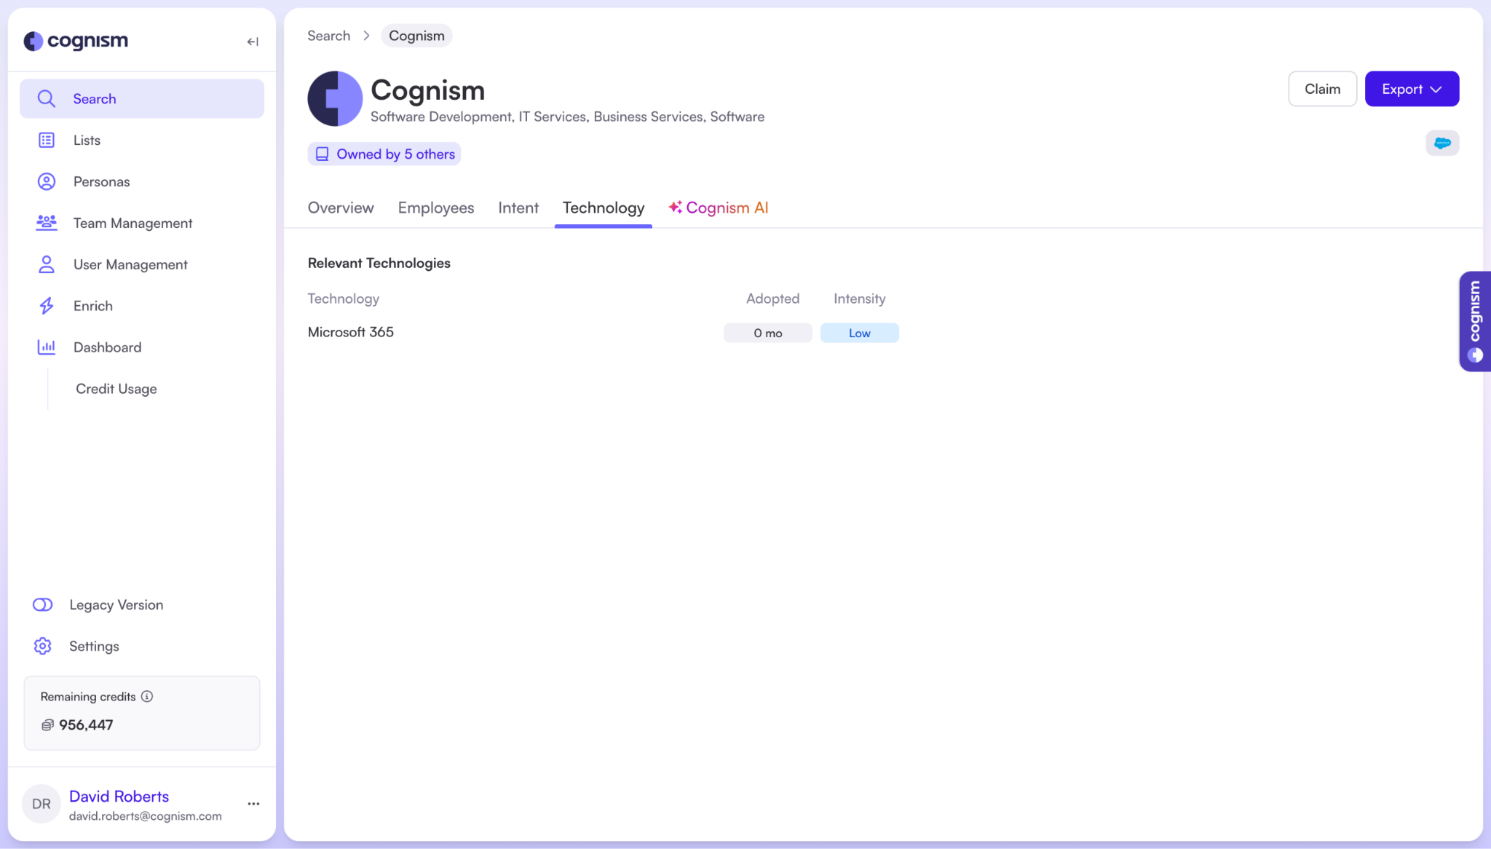The height and width of the screenshot is (849, 1491).
Task: Open the Lists sidebar icon
Action: pos(47,140)
